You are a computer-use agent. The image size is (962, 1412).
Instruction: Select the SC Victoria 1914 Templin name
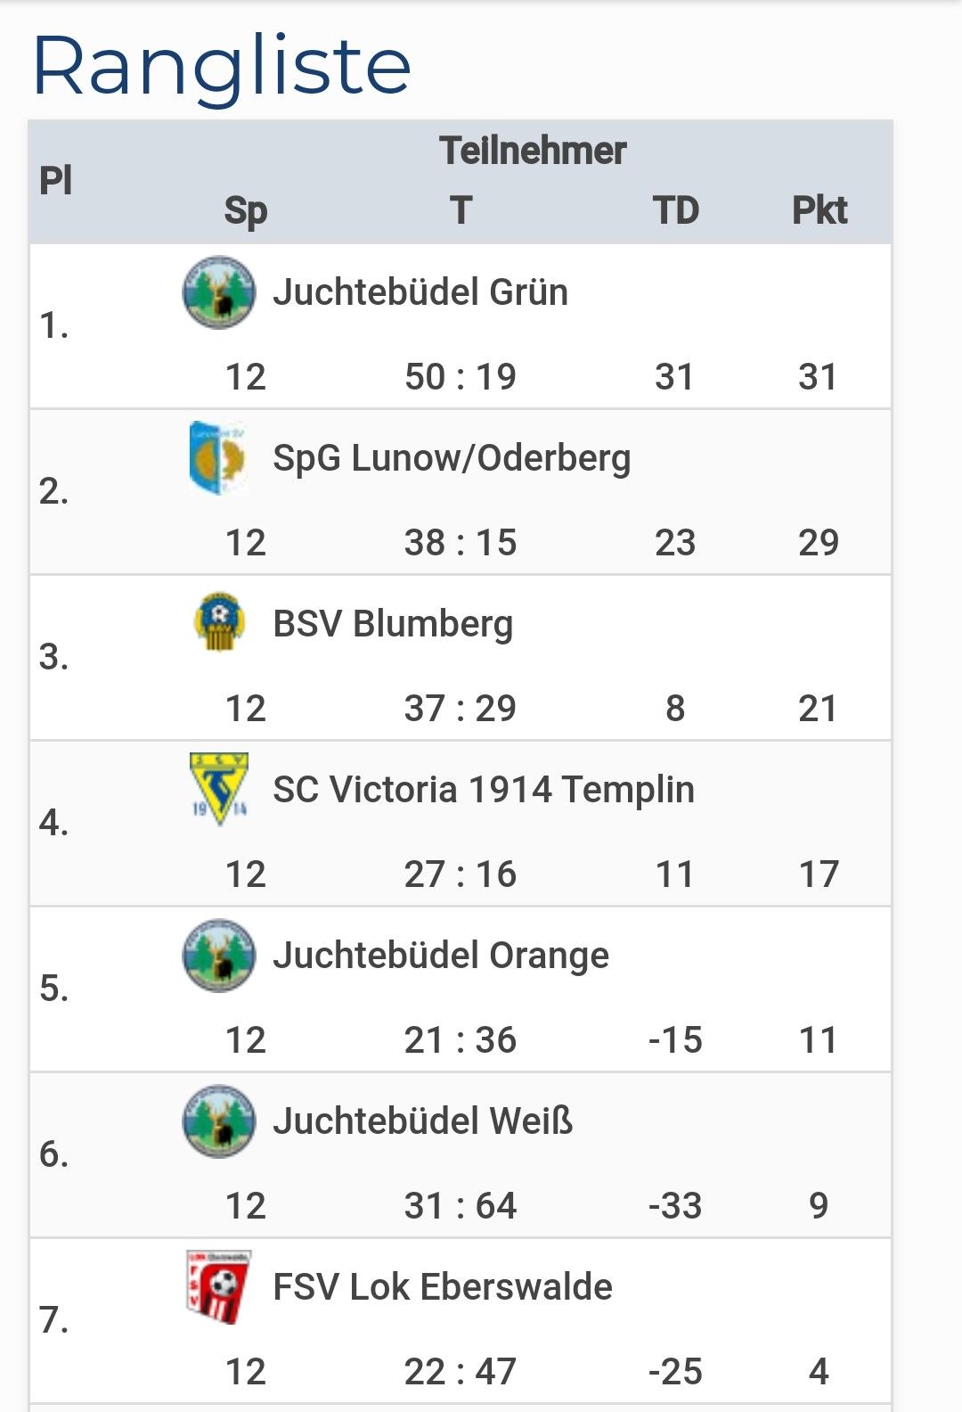click(x=483, y=790)
